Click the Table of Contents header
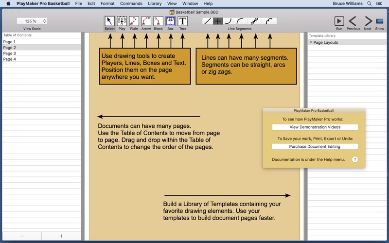Image resolution: width=389 pixels, height=243 pixels. [18, 35]
